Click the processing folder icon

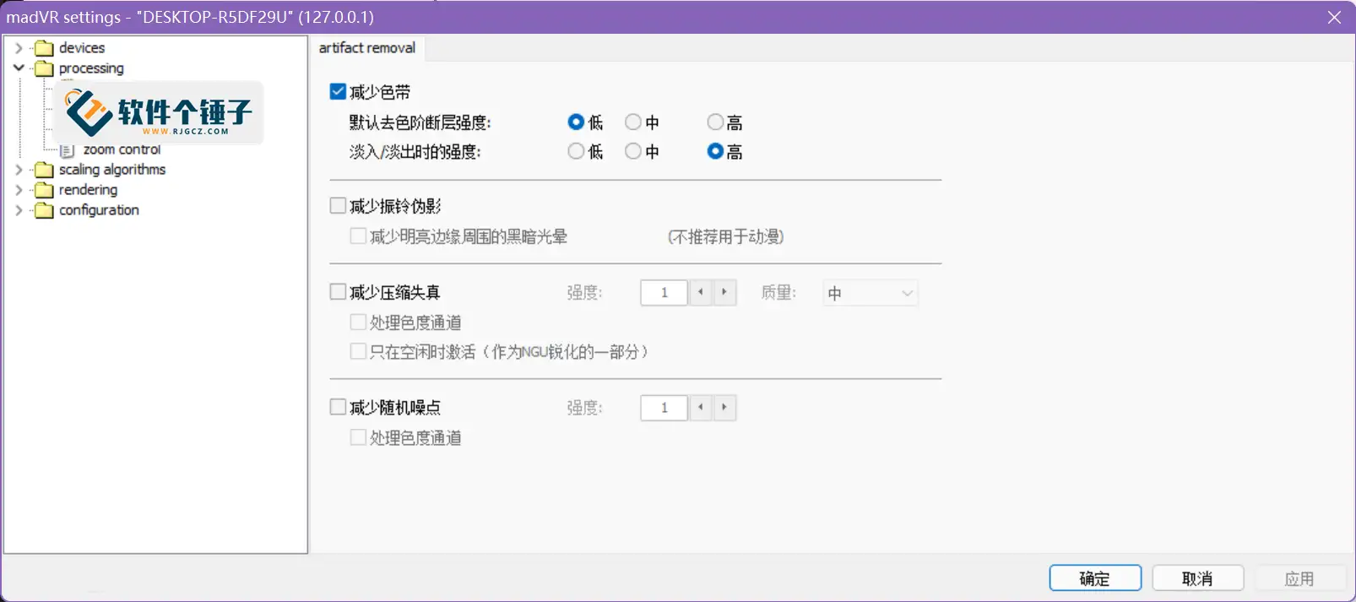(x=44, y=68)
